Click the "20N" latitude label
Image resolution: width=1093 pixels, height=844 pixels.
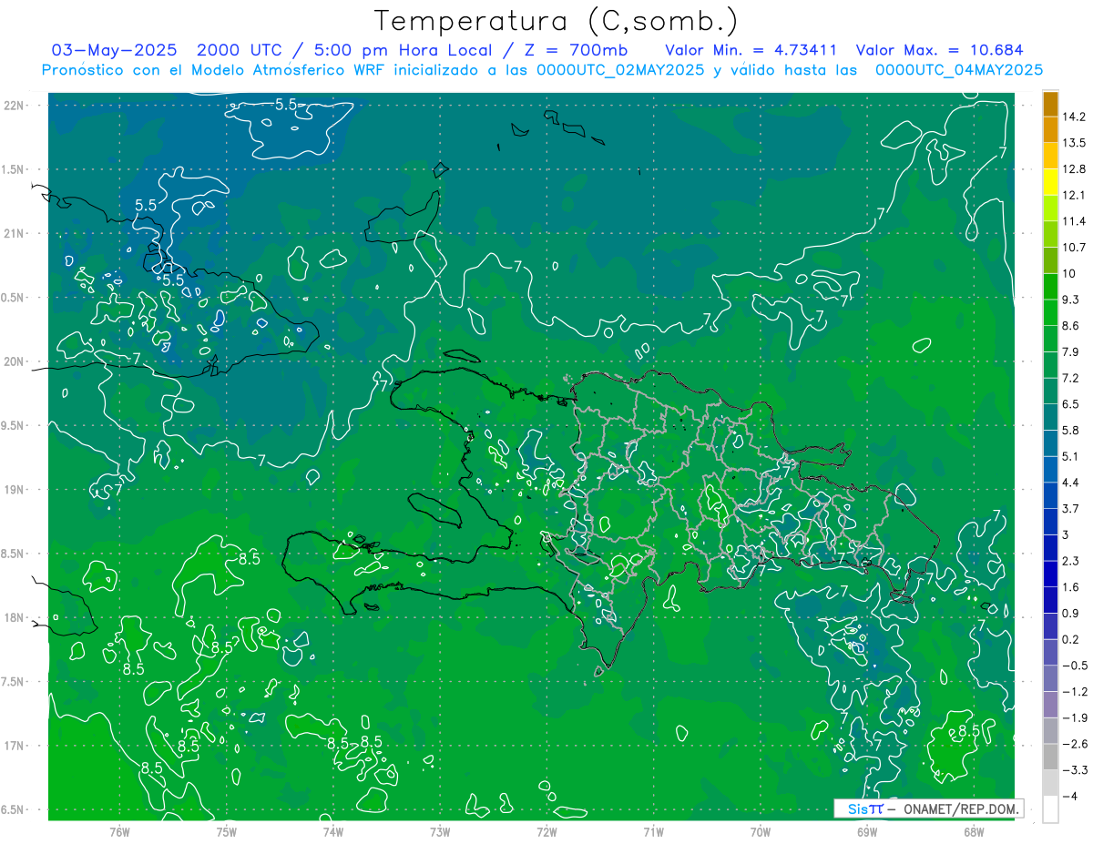15,362
